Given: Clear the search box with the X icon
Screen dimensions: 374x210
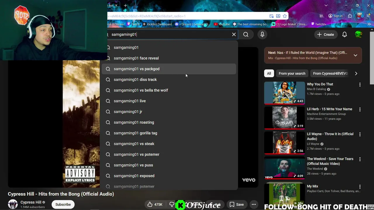Looking at the screenshot, I should pyautogui.click(x=234, y=34).
